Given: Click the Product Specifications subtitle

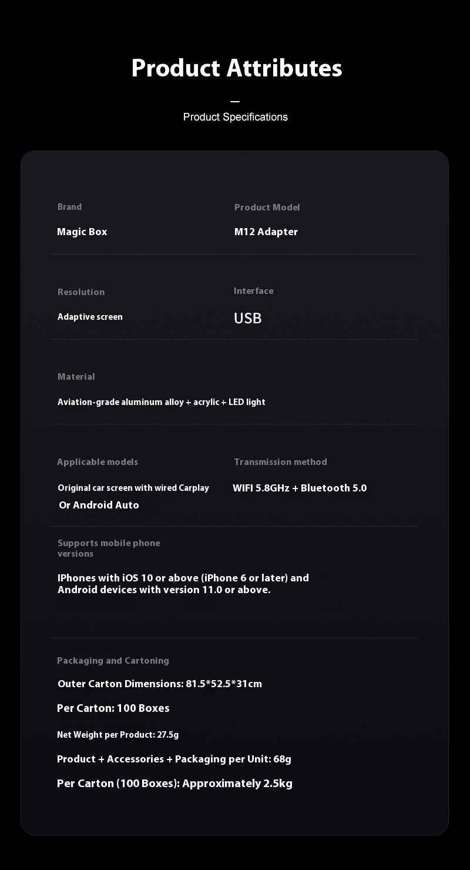Looking at the screenshot, I should (235, 117).
